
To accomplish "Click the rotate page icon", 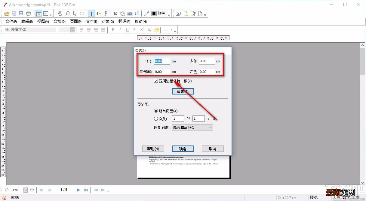I will tap(179, 13).
